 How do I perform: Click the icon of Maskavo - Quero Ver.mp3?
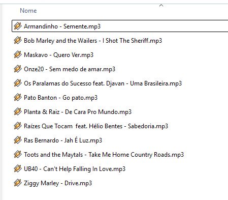18,54
